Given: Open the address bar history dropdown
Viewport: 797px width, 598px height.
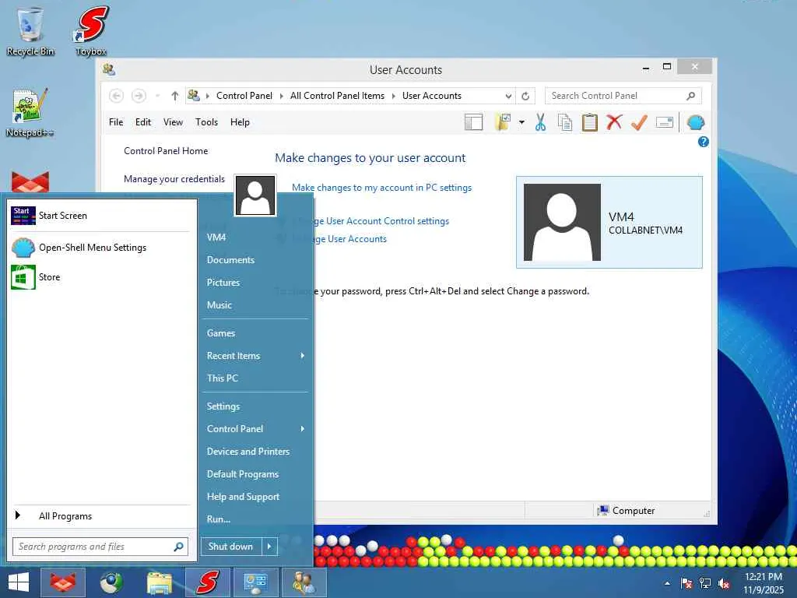Looking at the screenshot, I should click(x=508, y=96).
